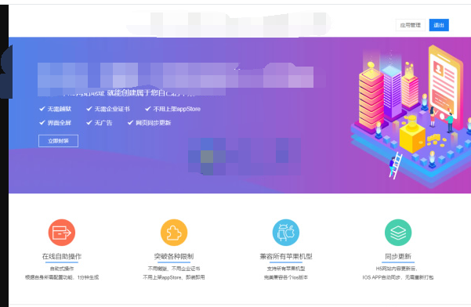Click the green layers 同步更新 icon
Viewport: 471px width, 307px height.
(398, 233)
